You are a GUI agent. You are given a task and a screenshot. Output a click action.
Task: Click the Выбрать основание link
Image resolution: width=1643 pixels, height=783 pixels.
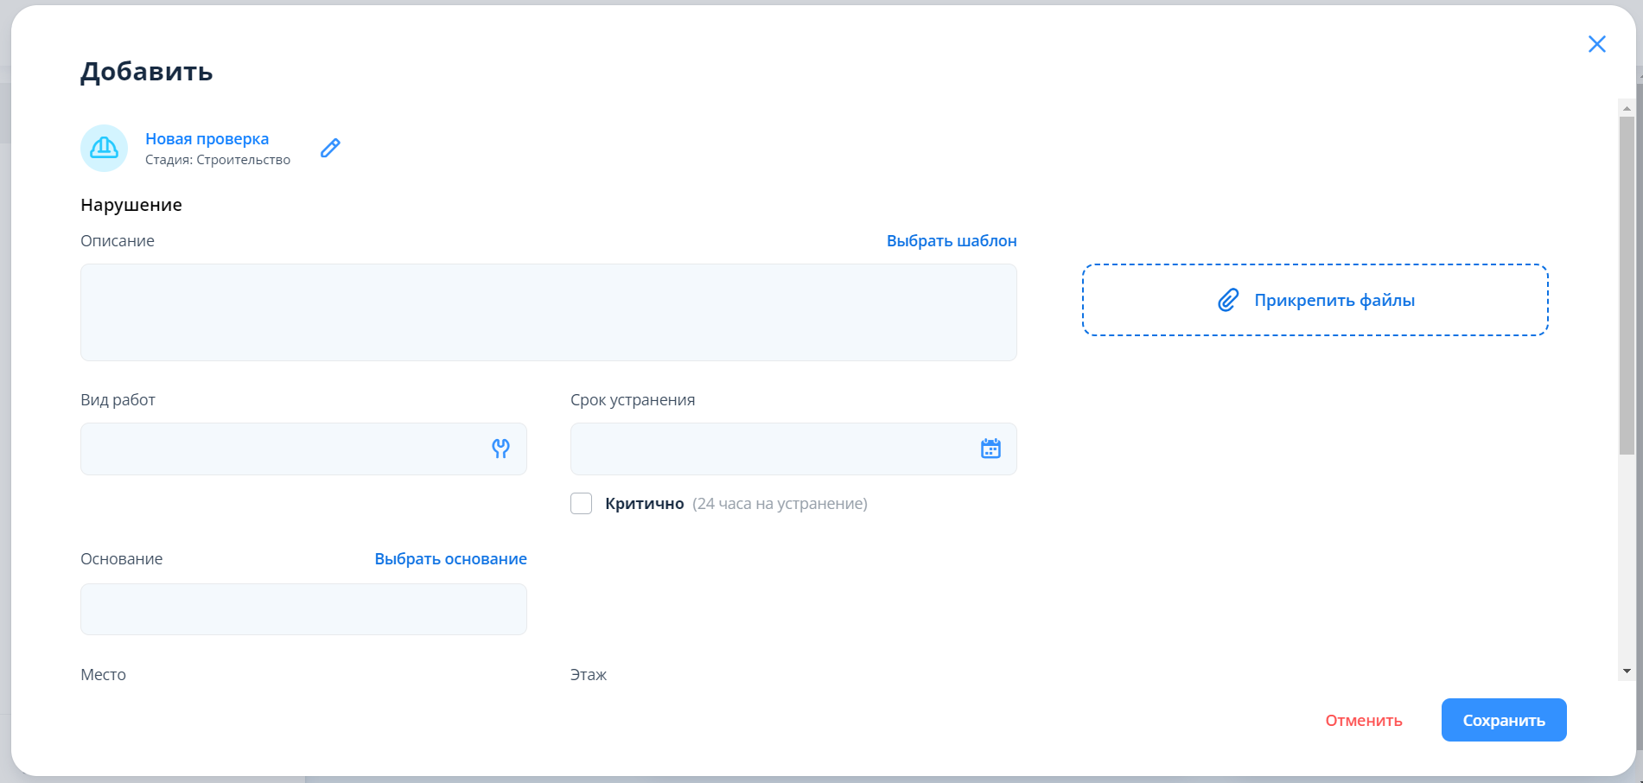450,559
